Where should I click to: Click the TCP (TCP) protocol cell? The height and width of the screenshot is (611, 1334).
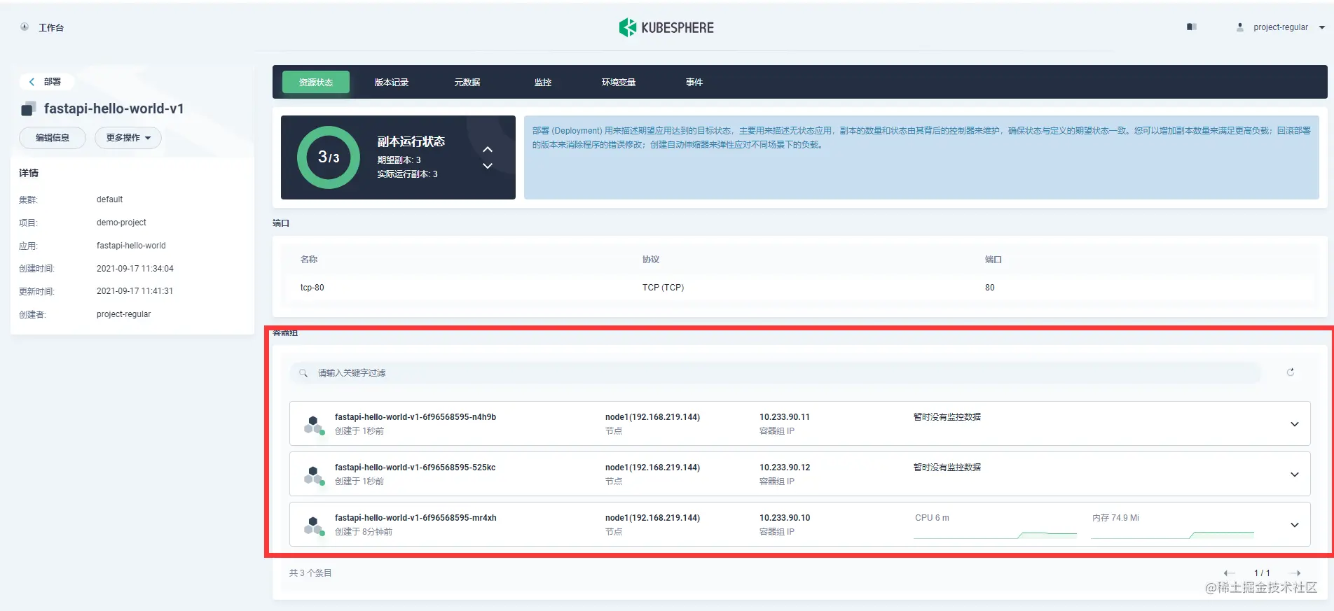663,288
